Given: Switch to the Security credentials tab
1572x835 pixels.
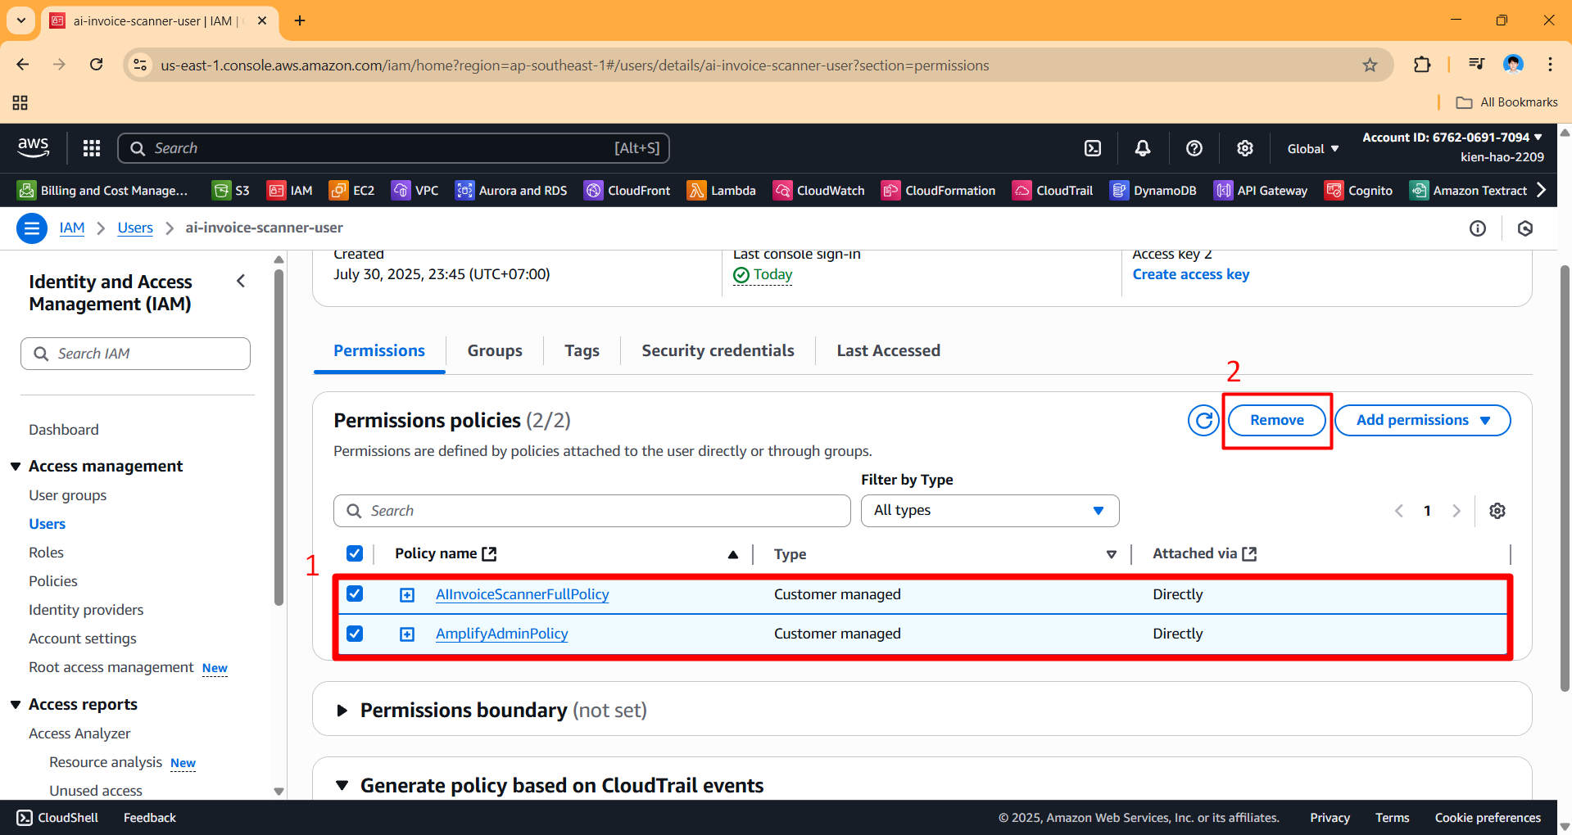Looking at the screenshot, I should [x=718, y=350].
